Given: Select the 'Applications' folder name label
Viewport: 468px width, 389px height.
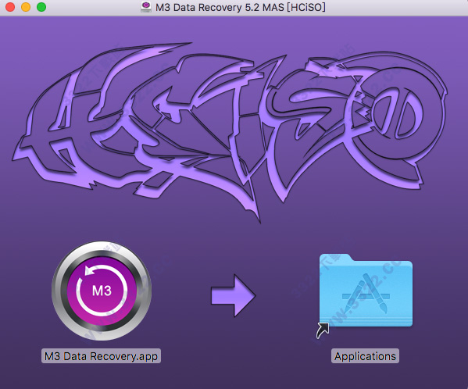Looking at the screenshot, I should [365, 356].
